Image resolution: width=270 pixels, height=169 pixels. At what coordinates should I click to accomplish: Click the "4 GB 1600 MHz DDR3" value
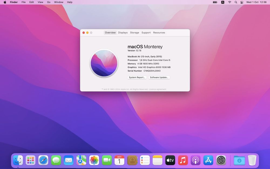coord(148,64)
